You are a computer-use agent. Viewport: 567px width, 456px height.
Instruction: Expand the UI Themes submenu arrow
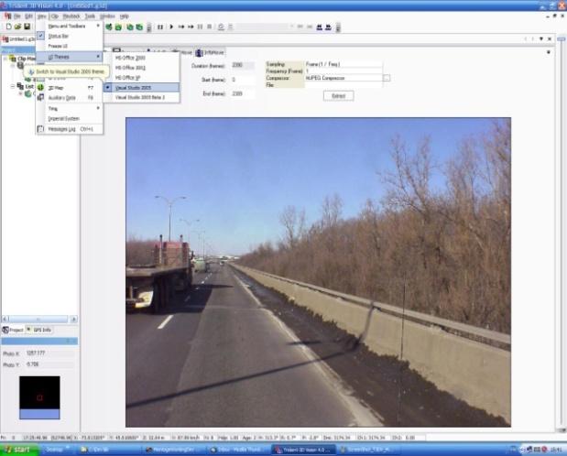click(98, 57)
